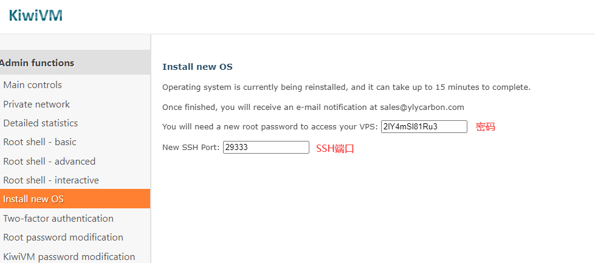
Task: Select the highlighted Install new OS item
Action: pyautogui.click(x=33, y=199)
